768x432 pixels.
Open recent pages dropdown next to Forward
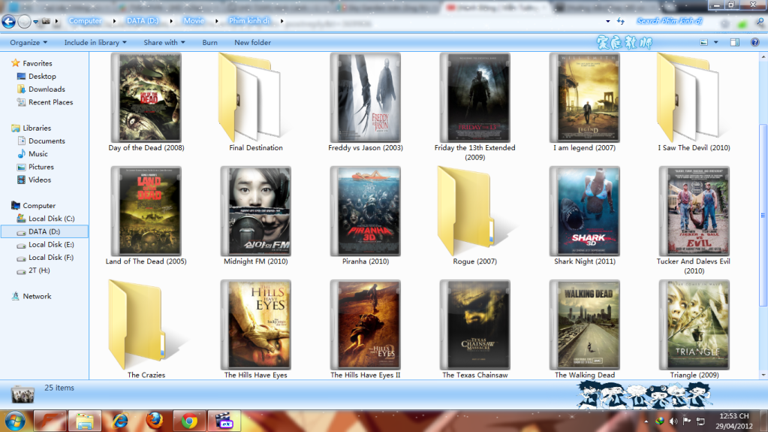pyautogui.click(x=36, y=22)
